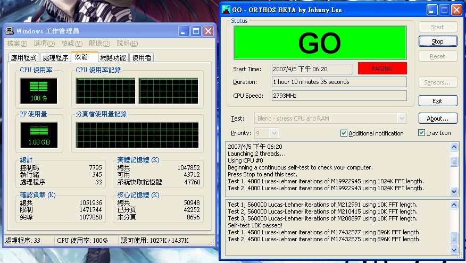Click the 'Using CPU #0' log line
This screenshot has width=466, height=263.
click(x=245, y=160)
